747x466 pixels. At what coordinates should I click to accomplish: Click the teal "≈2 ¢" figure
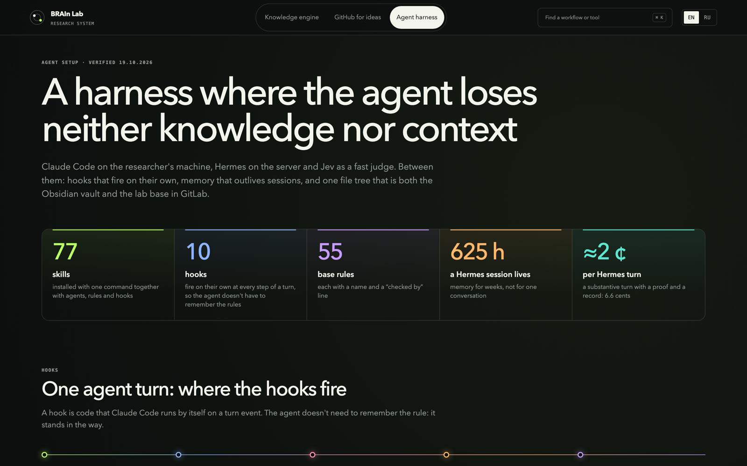[x=605, y=252]
